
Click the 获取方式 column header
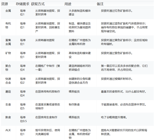point(38,4)
